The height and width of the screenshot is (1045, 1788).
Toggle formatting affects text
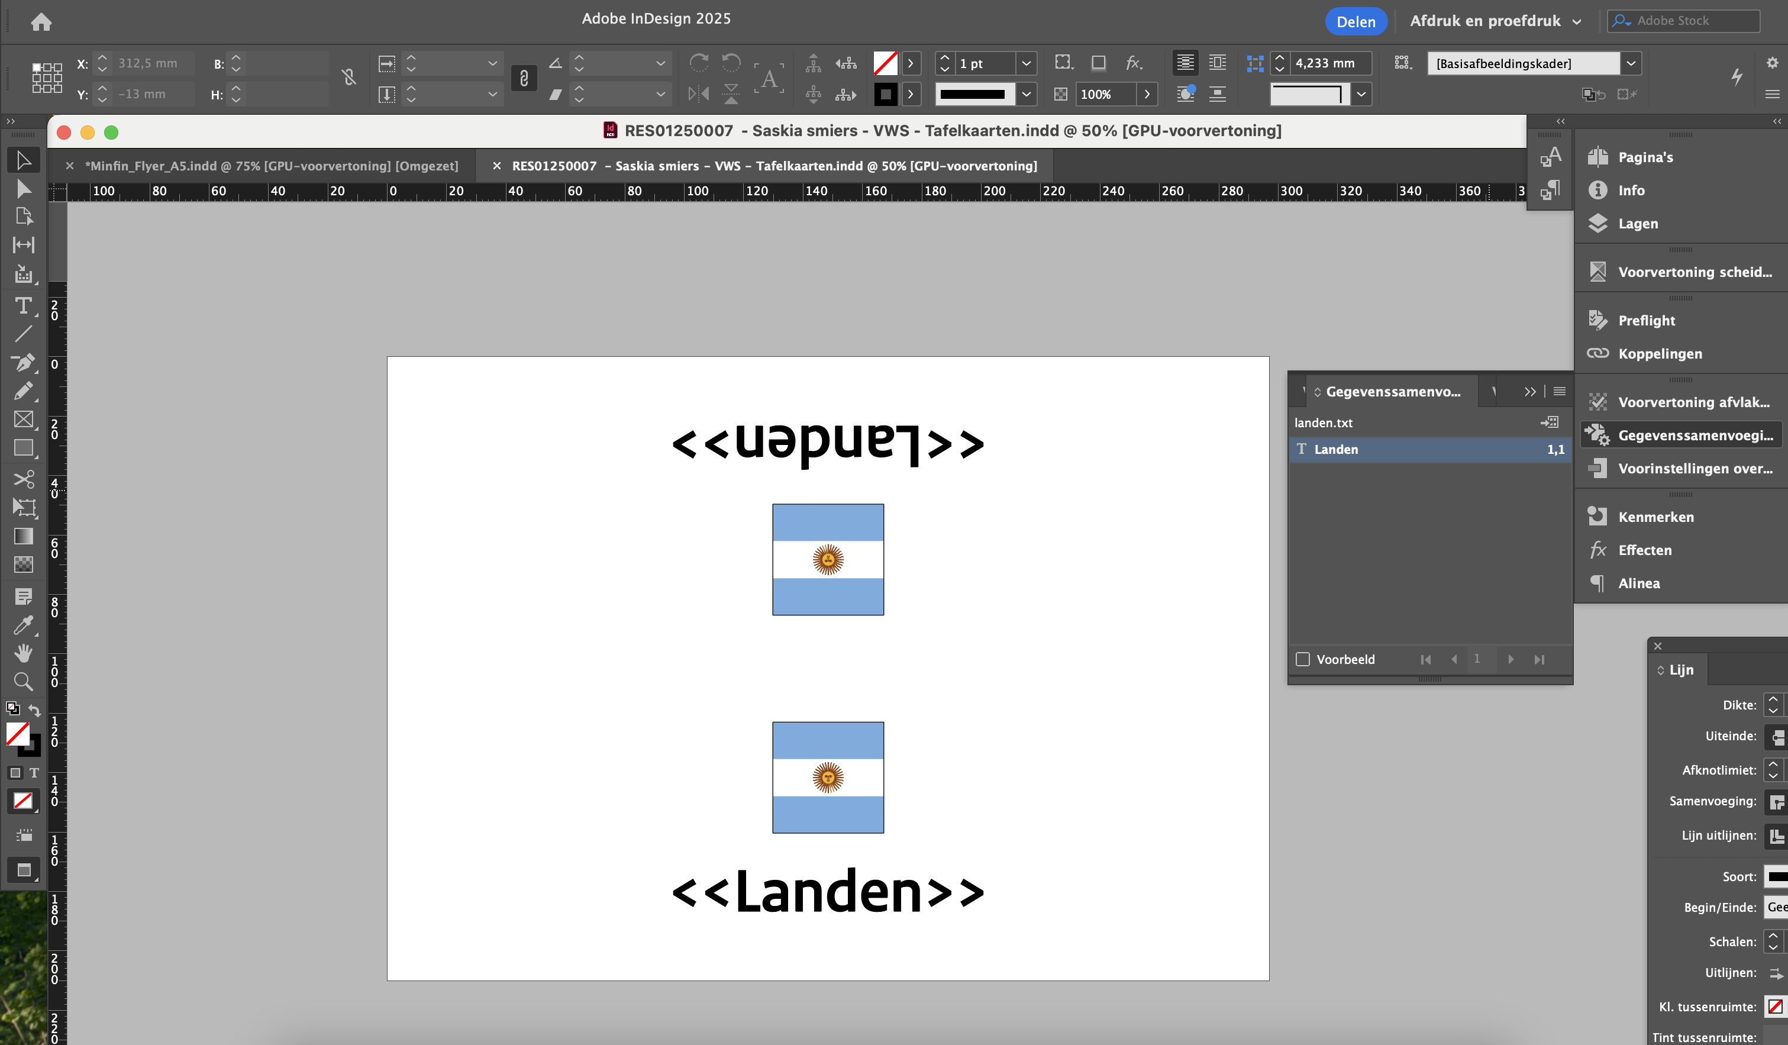point(34,773)
